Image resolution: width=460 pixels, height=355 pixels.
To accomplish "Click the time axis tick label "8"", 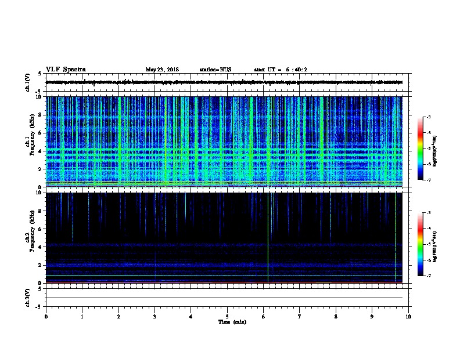I will click(336, 317).
